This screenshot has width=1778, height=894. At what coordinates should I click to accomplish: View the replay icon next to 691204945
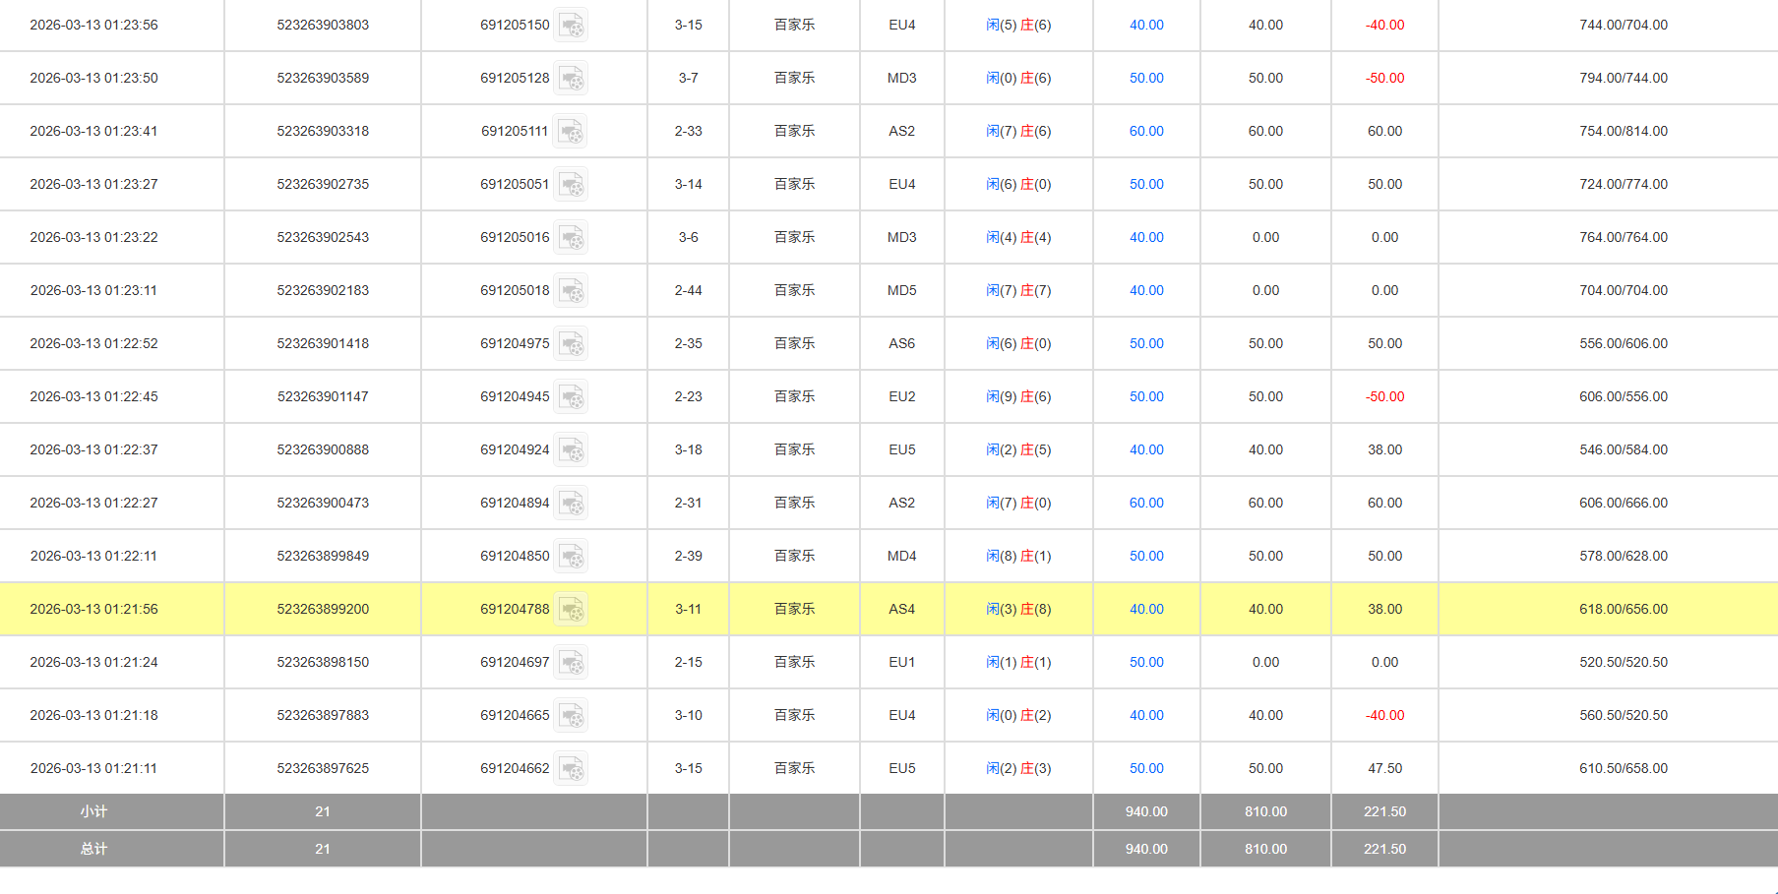(571, 397)
